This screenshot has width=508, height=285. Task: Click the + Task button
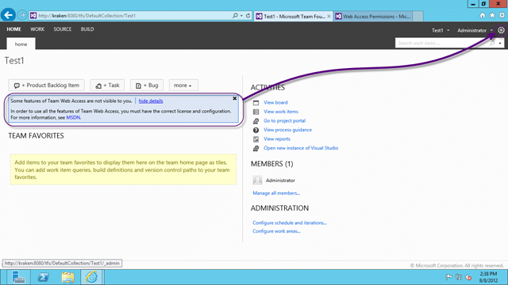(107, 85)
